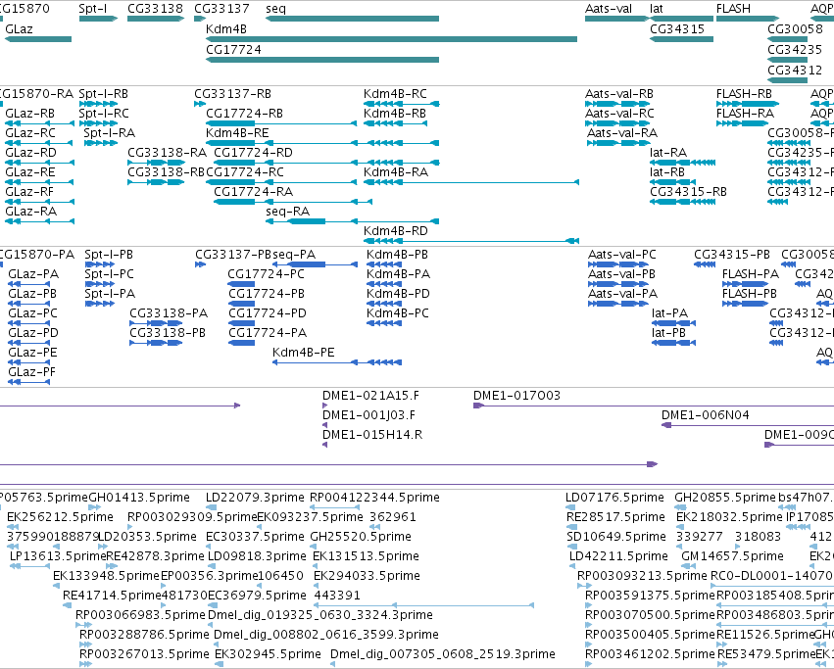The height and width of the screenshot is (669, 834).
Task: Click the DME1-006N04 clone marker
Action: pyautogui.click(x=748, y=425)
